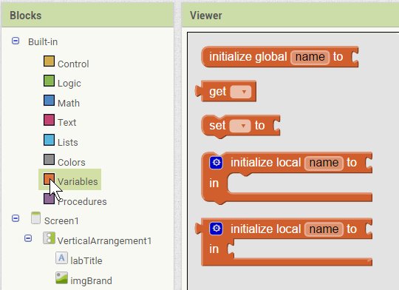Click the purple Procedures category icon

coord(49,199)
